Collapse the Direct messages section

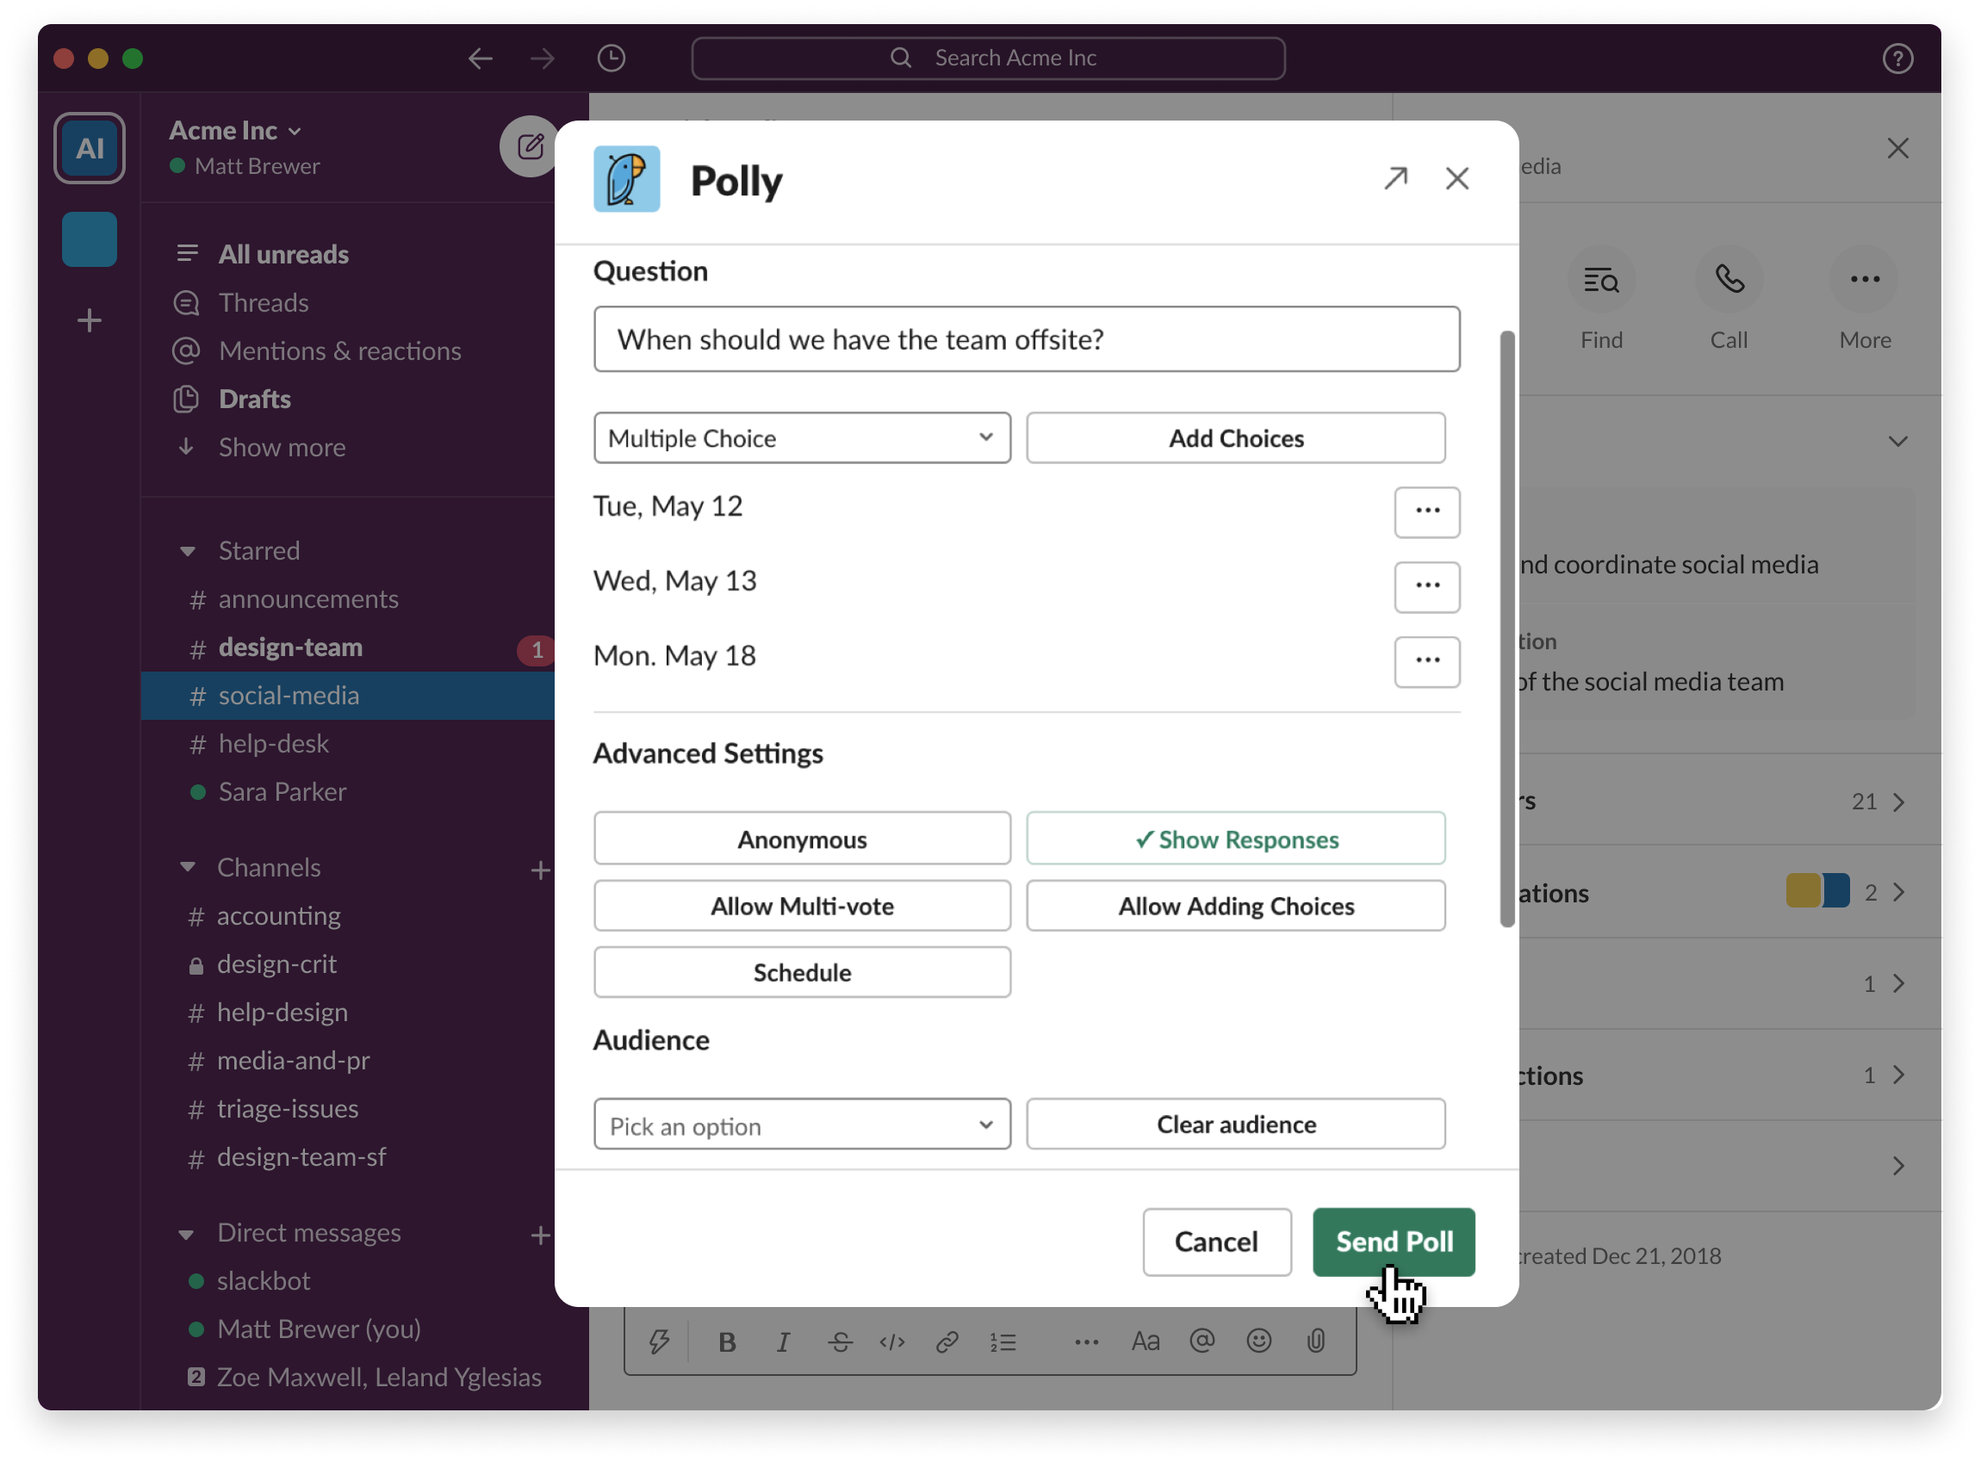click(186, 1235)
